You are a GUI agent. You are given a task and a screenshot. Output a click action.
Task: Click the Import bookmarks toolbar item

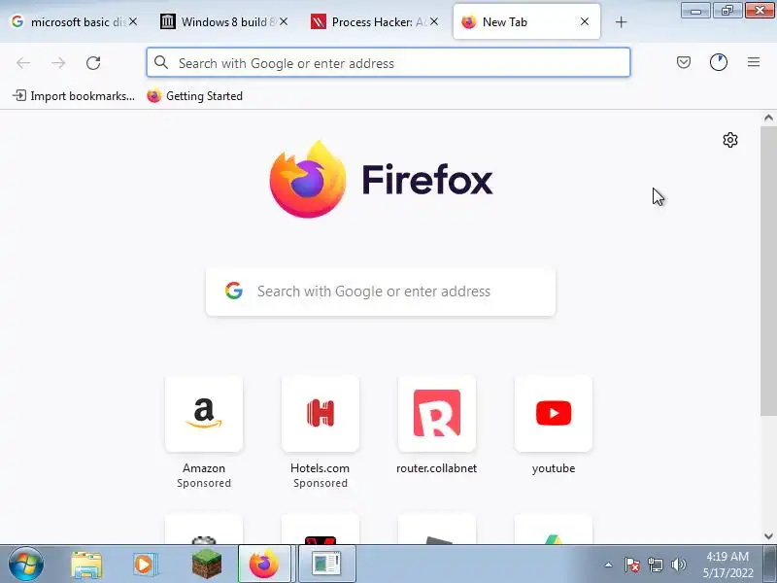[74, 95]
